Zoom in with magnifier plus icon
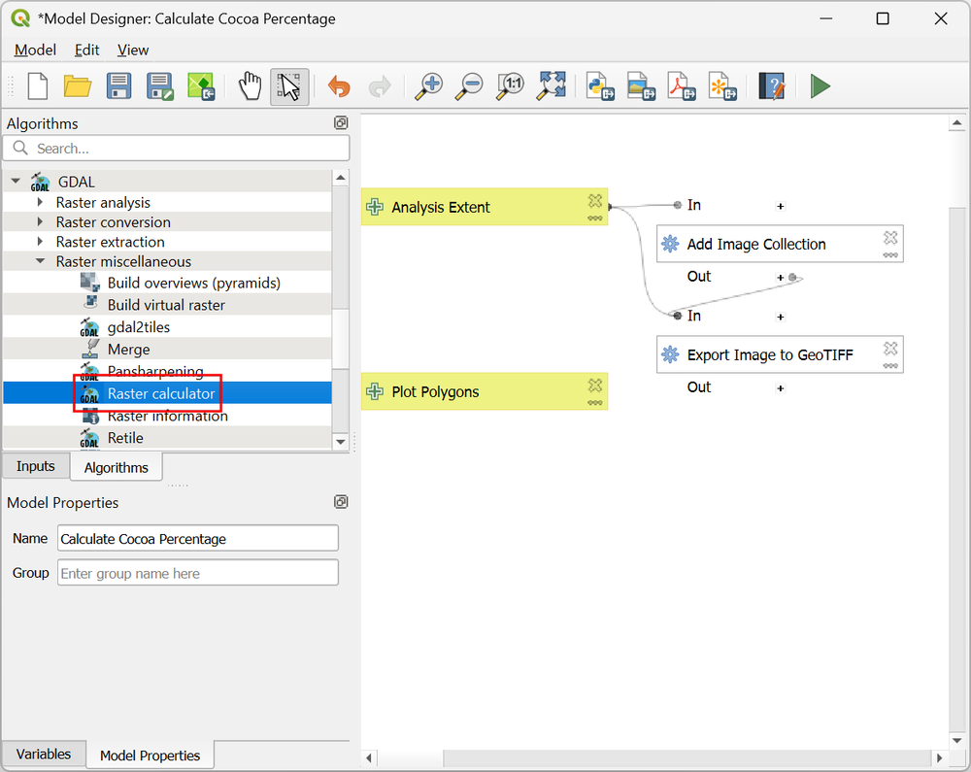Screen dimensions: 971x772 [x=428, y=86]
